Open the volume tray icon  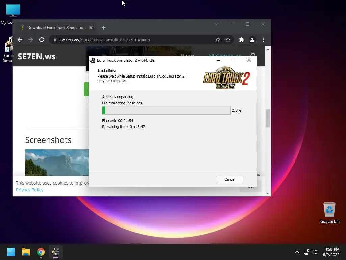click(x=315, y=252)
